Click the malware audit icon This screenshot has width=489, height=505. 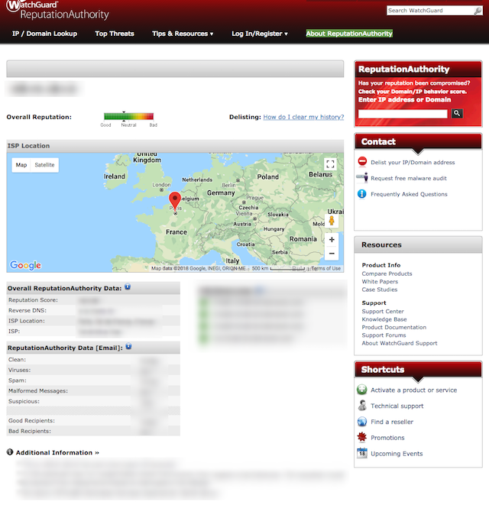tap(362, 177)
